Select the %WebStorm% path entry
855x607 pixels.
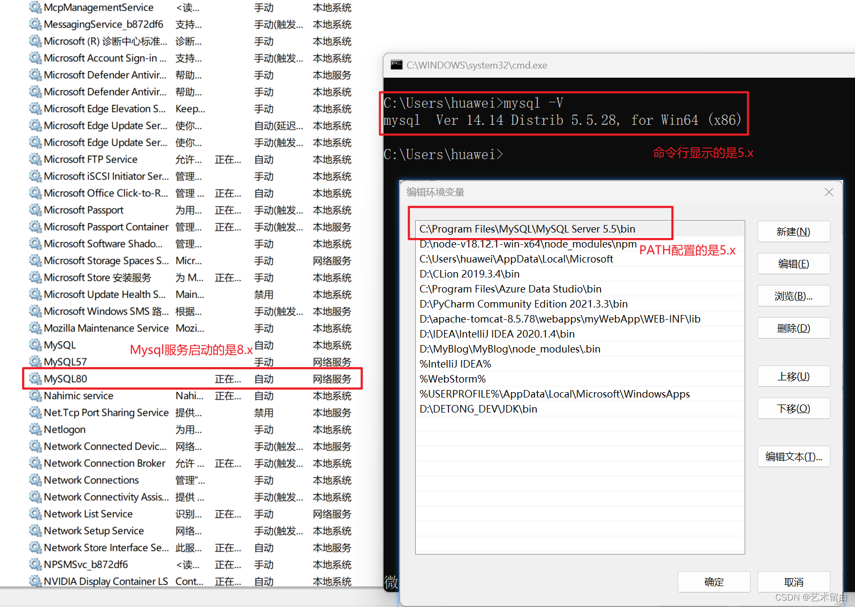coord(580,379)
